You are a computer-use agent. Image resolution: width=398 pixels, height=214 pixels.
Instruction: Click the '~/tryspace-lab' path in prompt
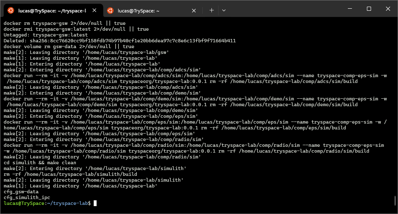point(68,203)
